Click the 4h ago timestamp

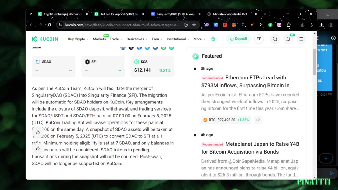207,135
